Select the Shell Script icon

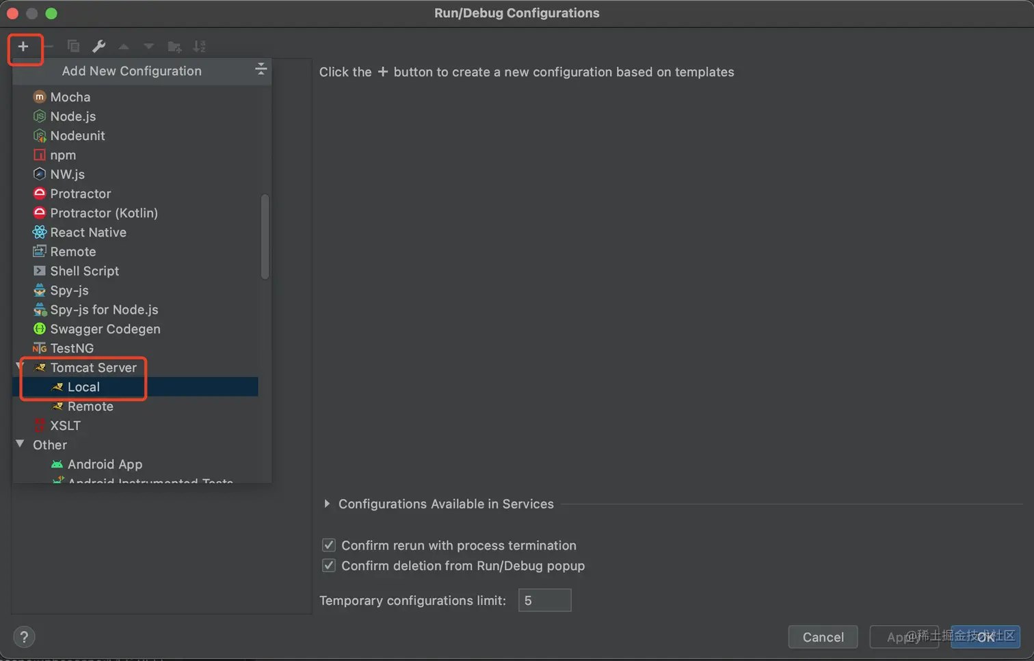40,271
